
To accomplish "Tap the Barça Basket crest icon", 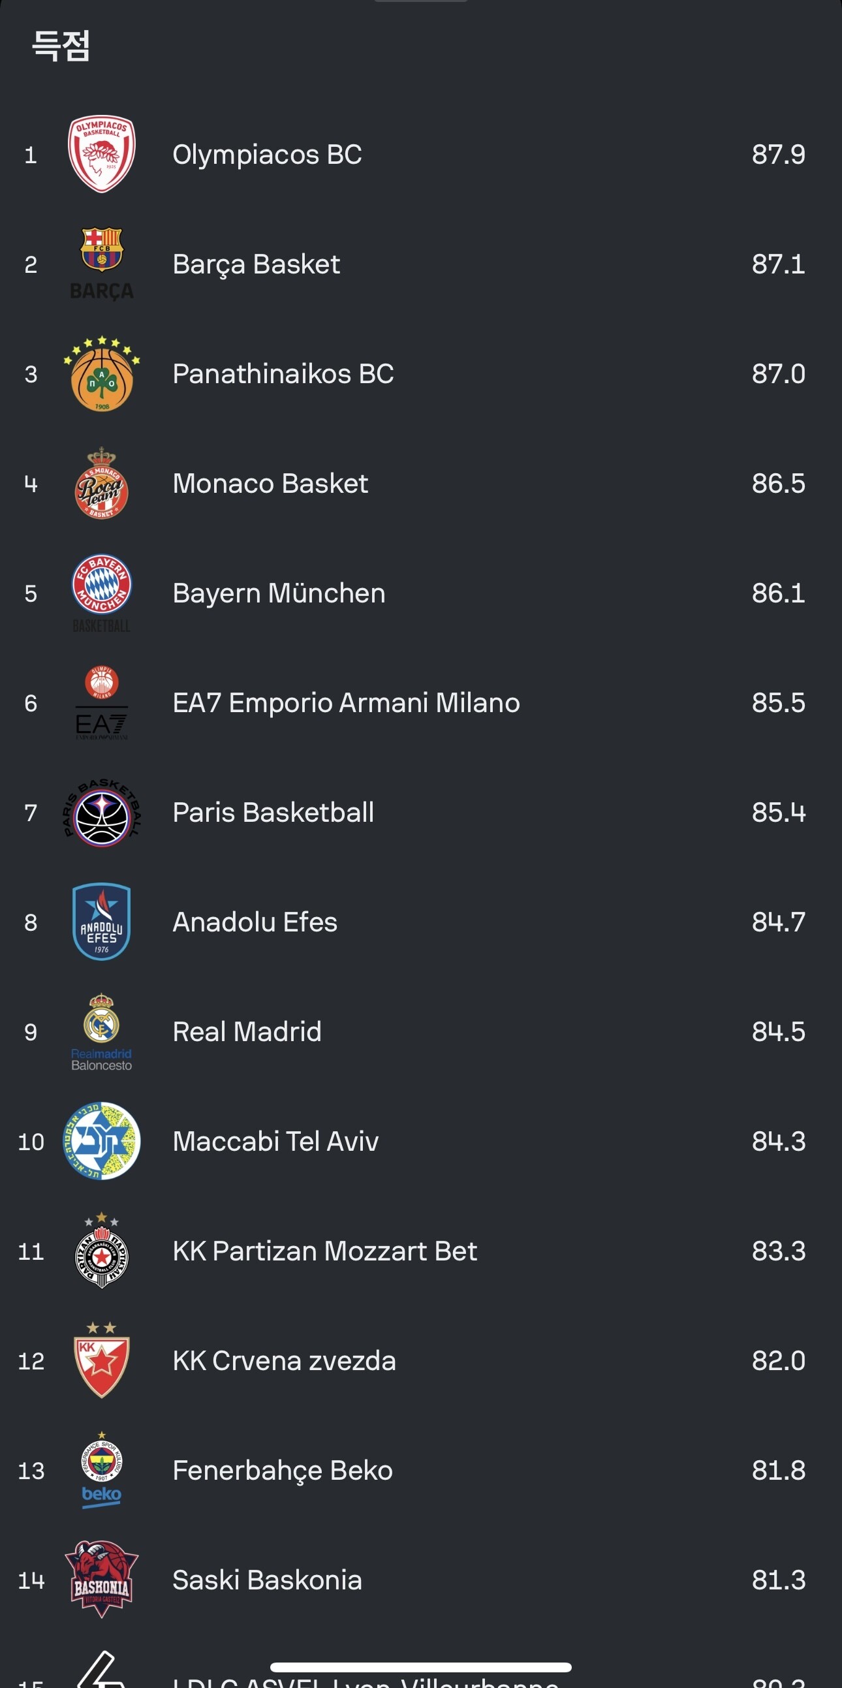I will [102, 264].
